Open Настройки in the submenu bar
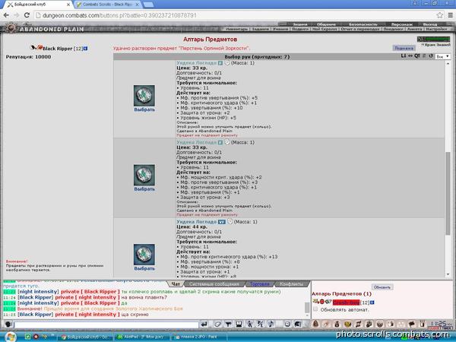The image size is (456, 342). click(436, 29)
